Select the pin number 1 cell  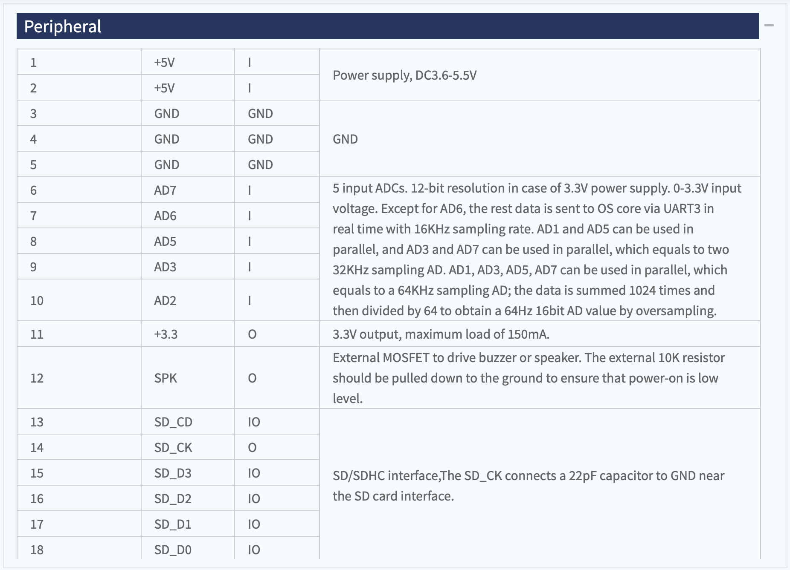[x=79, y=62]
